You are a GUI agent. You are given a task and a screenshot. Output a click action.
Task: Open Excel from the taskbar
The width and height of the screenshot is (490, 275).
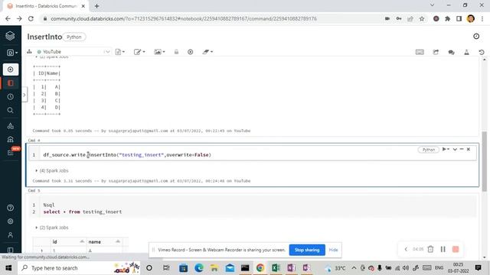pyautogui.click(x=276, y=268)
